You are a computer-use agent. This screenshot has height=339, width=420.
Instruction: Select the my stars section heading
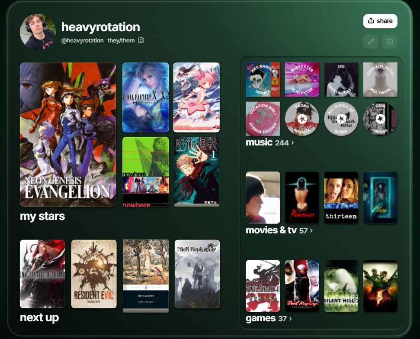point(42,216)
